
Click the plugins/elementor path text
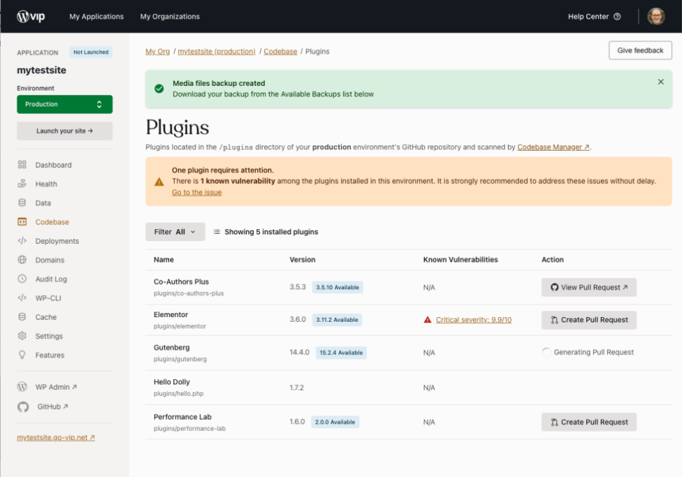tap(180, 326)
